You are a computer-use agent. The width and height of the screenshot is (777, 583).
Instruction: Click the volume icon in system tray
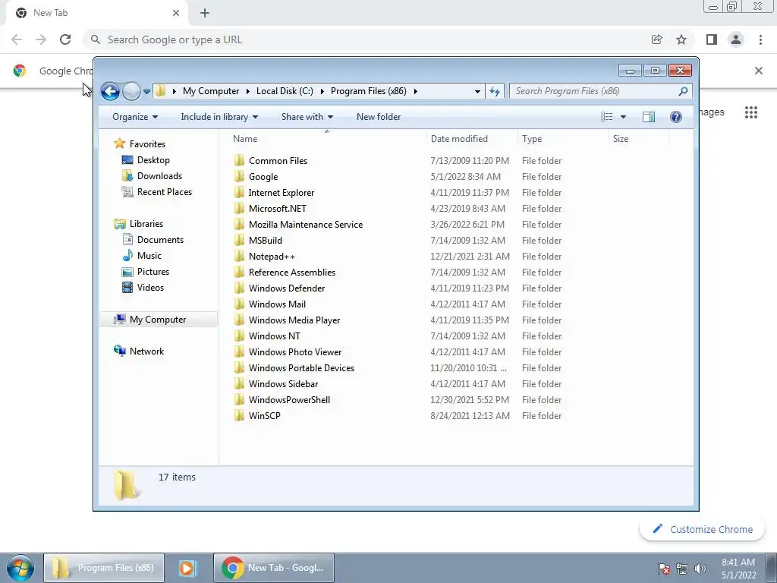(700, 569)
